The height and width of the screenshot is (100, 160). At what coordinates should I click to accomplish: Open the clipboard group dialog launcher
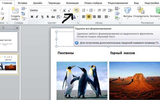click(7, 23)
